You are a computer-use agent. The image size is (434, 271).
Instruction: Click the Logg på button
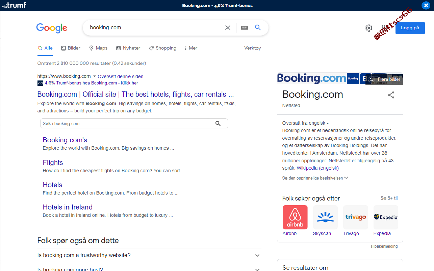(410, 28)
